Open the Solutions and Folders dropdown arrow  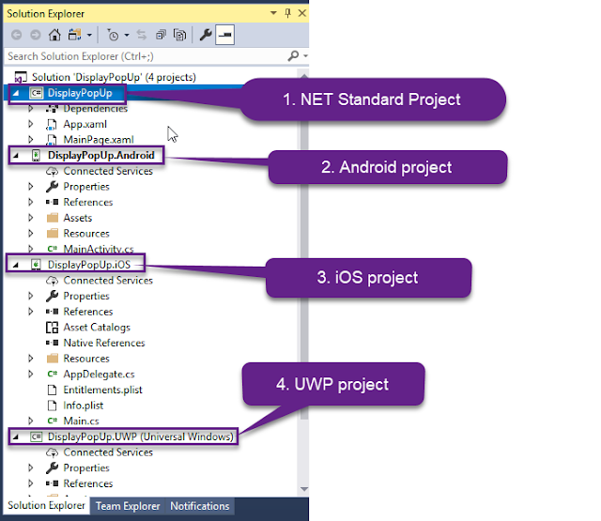(89, 36)
